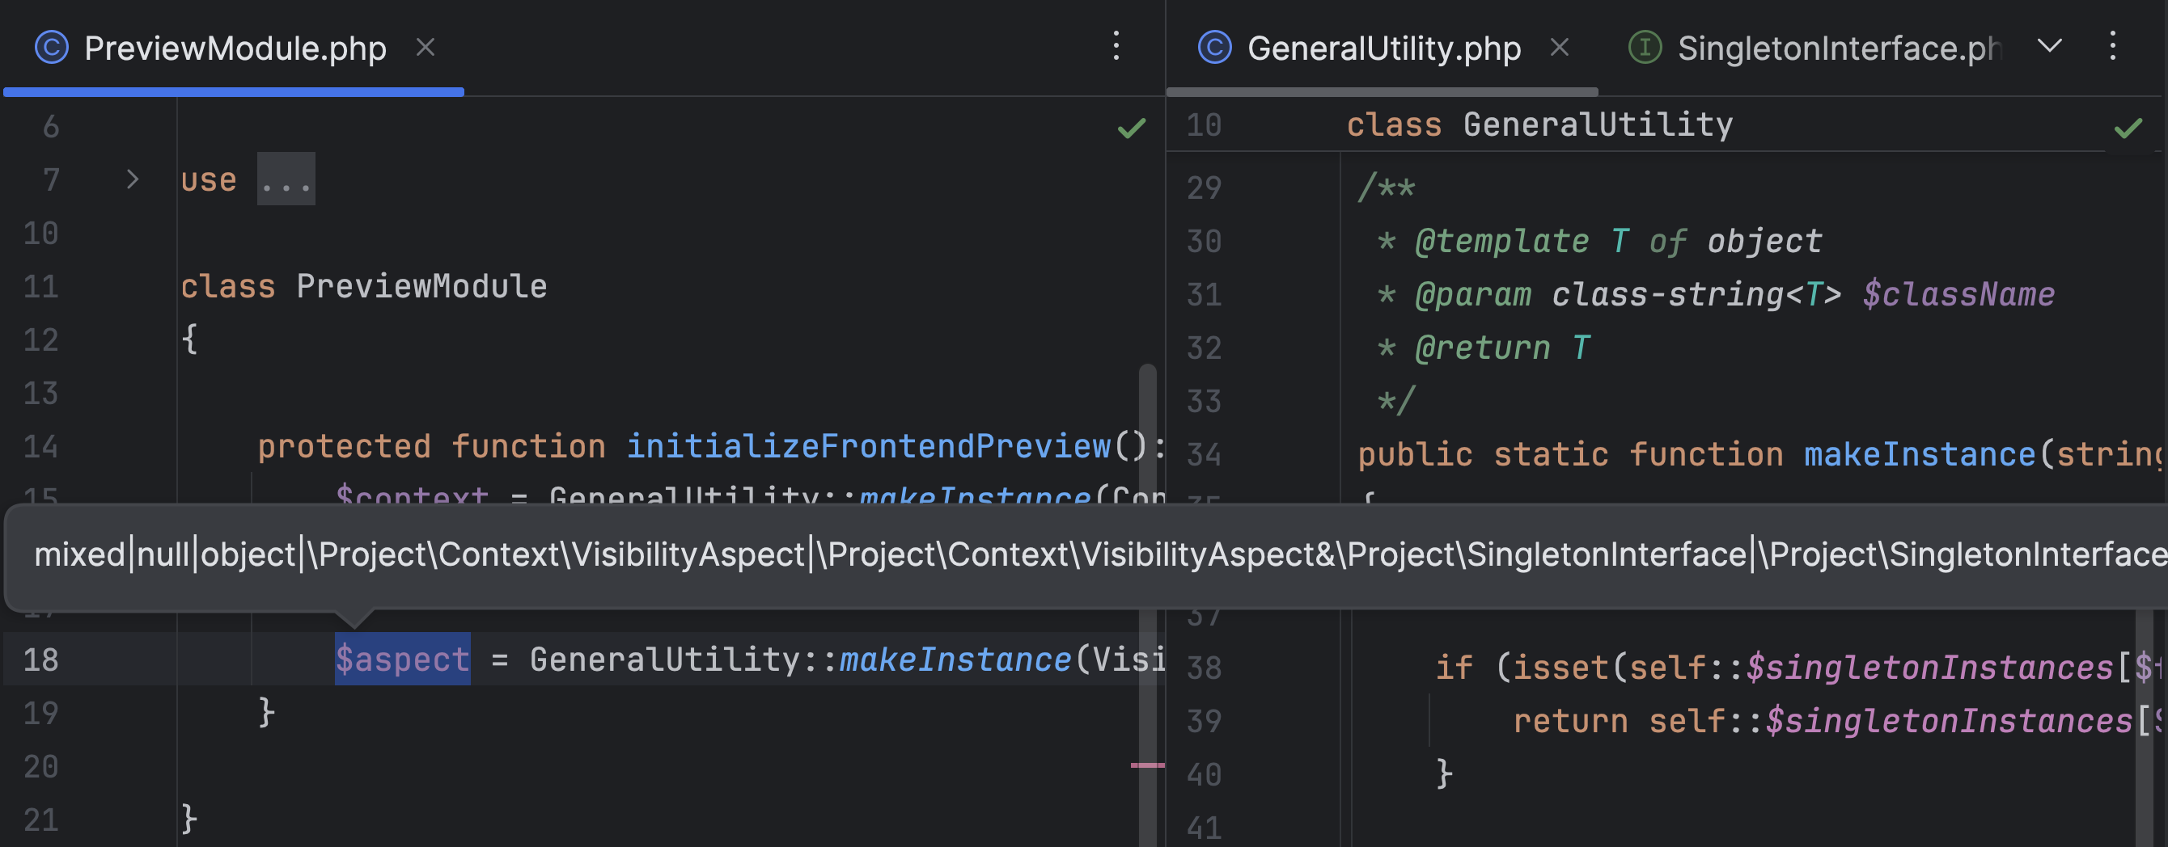Click the 'isset' call on line 38
Image resolution: width=2168 pixels, height=847 pixels.
(x=1560, y=668)
